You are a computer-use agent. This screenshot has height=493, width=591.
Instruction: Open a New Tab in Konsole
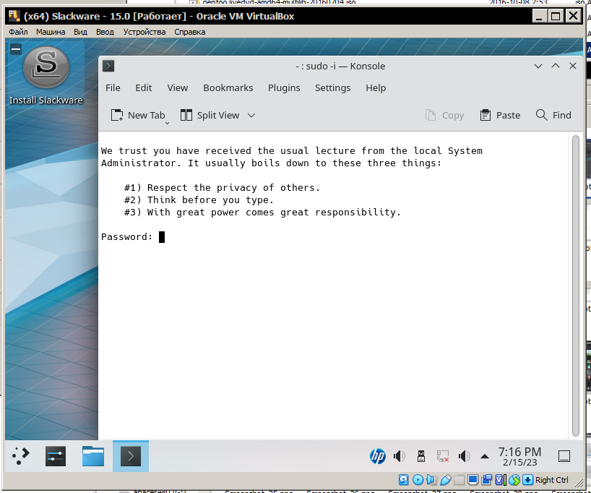pos(137,115)
